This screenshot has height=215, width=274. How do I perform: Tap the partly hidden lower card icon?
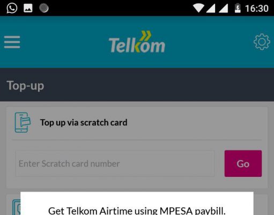tap(16, 207)
